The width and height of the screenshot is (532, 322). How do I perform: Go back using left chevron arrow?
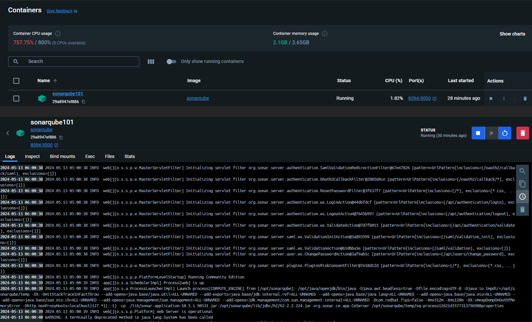click(8, 133)
